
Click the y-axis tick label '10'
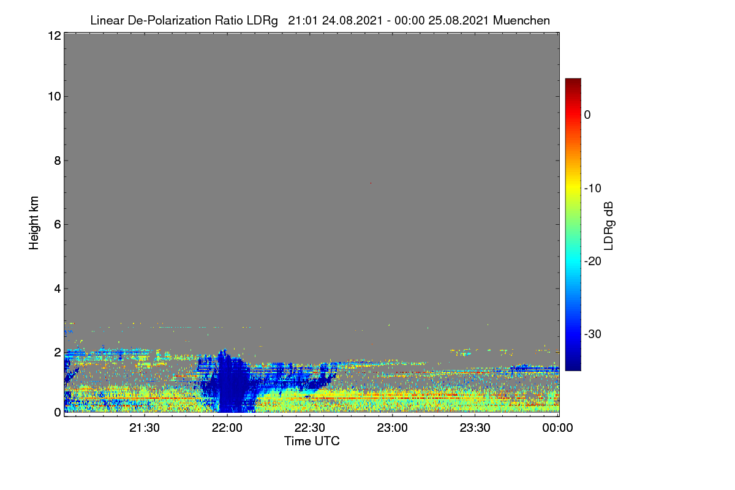(53, 96)
